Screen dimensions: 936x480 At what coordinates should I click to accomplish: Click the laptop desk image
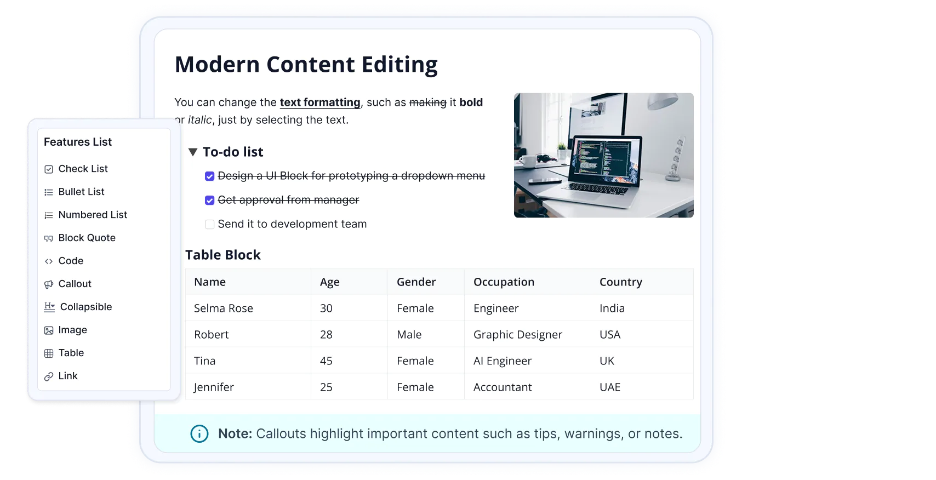click(604, 155)
